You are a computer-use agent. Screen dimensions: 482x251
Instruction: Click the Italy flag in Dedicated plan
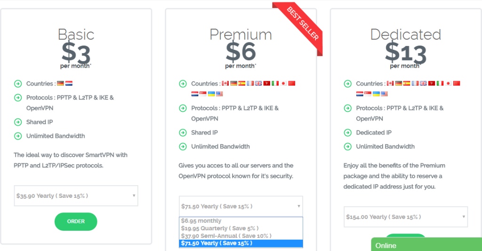pos(440,84)
